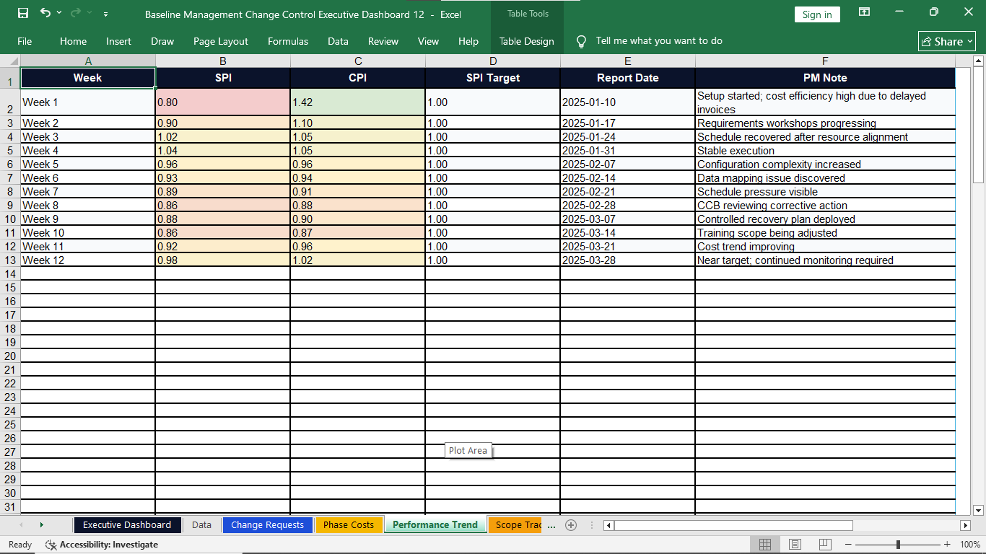Viewport: 986px width, 554px height.
Task: Open the Review tab
Action: pos(383,41)
